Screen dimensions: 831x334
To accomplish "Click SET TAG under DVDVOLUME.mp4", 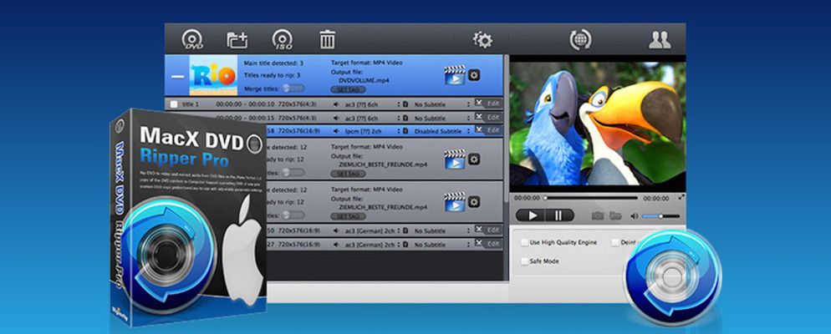I will point(348,90).
